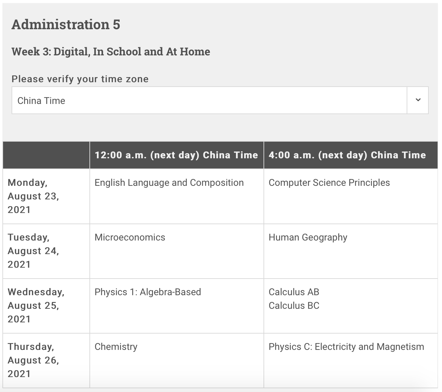Open the China Time zone selector

point(209,101)
